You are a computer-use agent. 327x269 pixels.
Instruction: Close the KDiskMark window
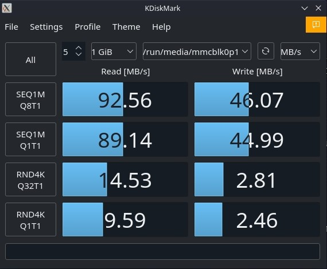point(318,8)
